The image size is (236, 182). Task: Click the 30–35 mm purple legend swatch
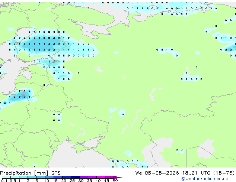[84, 177]
